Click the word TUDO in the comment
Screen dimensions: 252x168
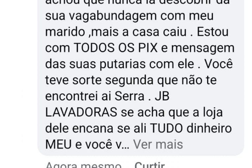point(166,128)
